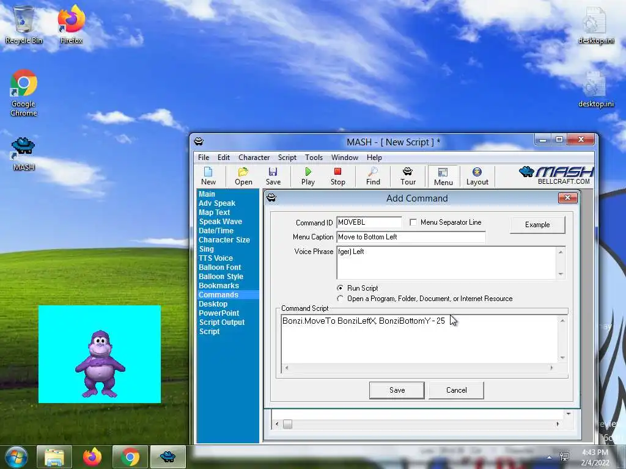The height and width of the screenshot is (469, 626).
Task: Click the Command ID input field
Action: click(x=369, y=222)
